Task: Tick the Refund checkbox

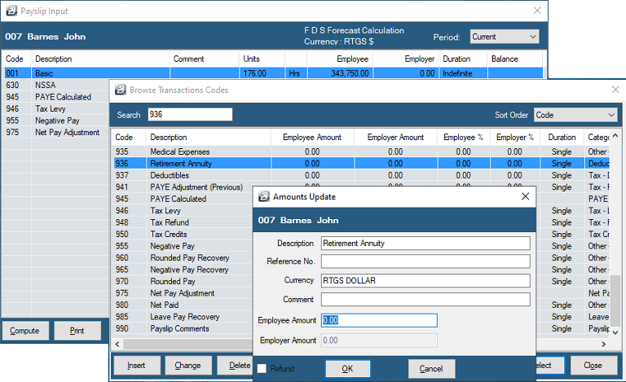Action: (x=262, y=368)
